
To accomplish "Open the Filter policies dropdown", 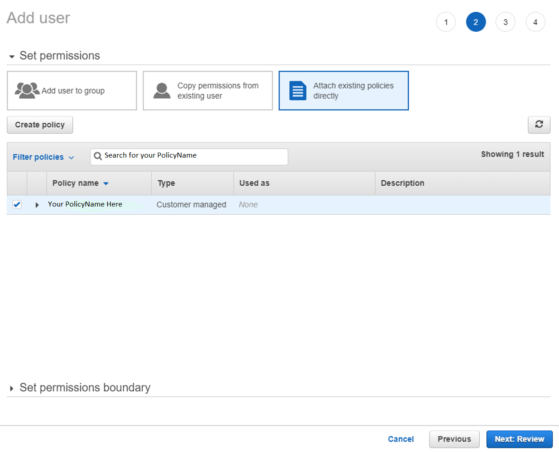I will click(43, 157).
